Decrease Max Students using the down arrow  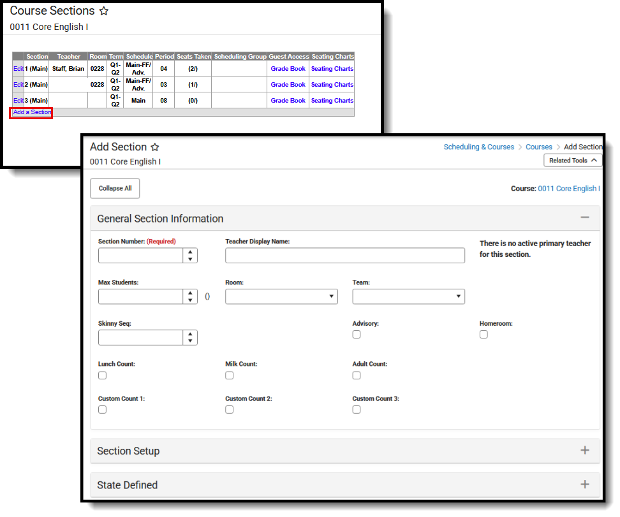191,299
